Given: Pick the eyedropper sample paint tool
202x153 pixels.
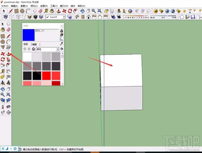Looking at the screenshot, I should [x=62, y=44].
